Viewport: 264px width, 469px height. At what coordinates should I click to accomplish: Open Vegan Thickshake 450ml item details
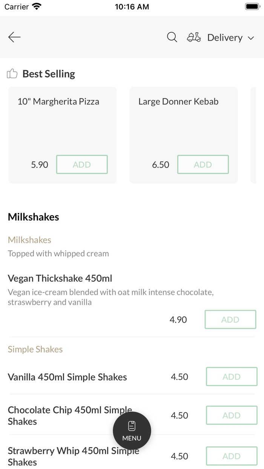(x=60, y=279)
